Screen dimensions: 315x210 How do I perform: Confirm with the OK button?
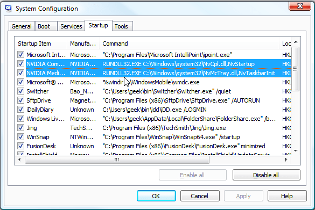(156, 196)
